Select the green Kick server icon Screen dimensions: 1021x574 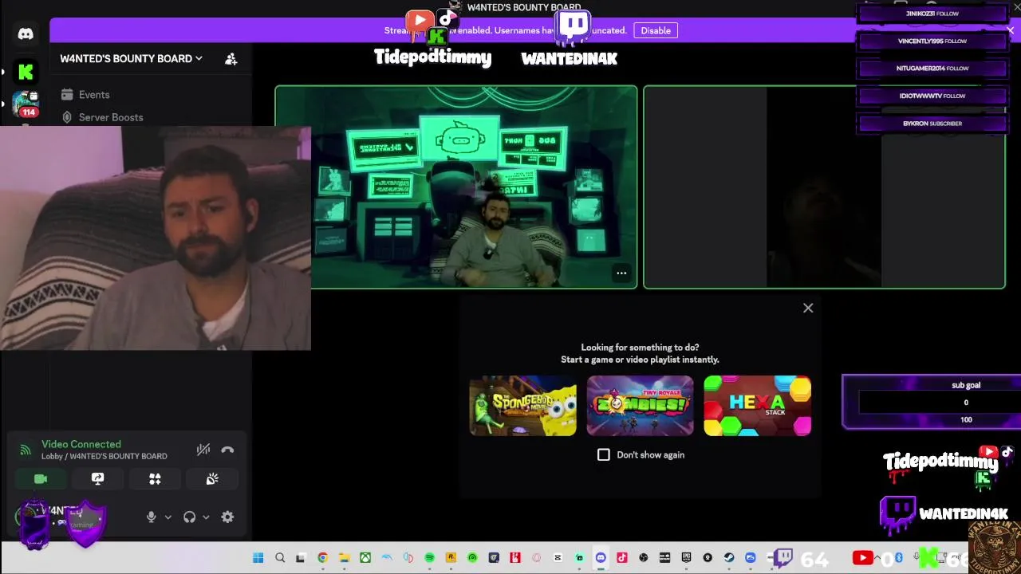pos(26,72)
